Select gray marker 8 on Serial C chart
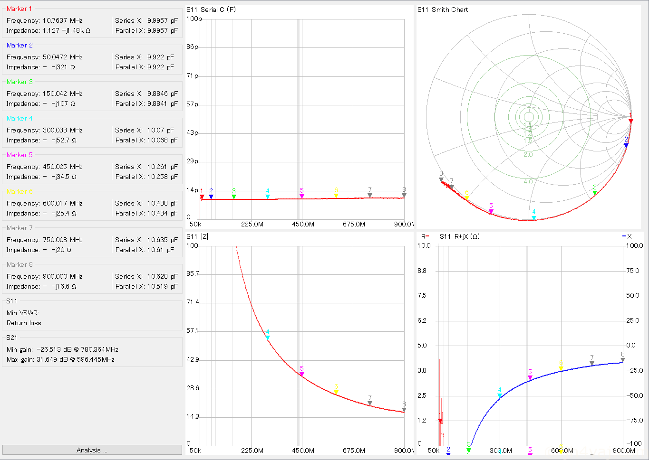The width and height of the screenshot is (649, 460). 404,195
